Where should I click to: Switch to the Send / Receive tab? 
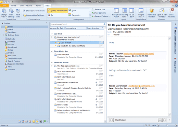coord(26,5)
